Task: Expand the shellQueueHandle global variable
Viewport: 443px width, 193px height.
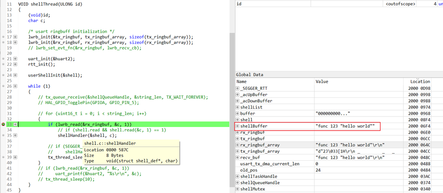Action: (238, 182)
